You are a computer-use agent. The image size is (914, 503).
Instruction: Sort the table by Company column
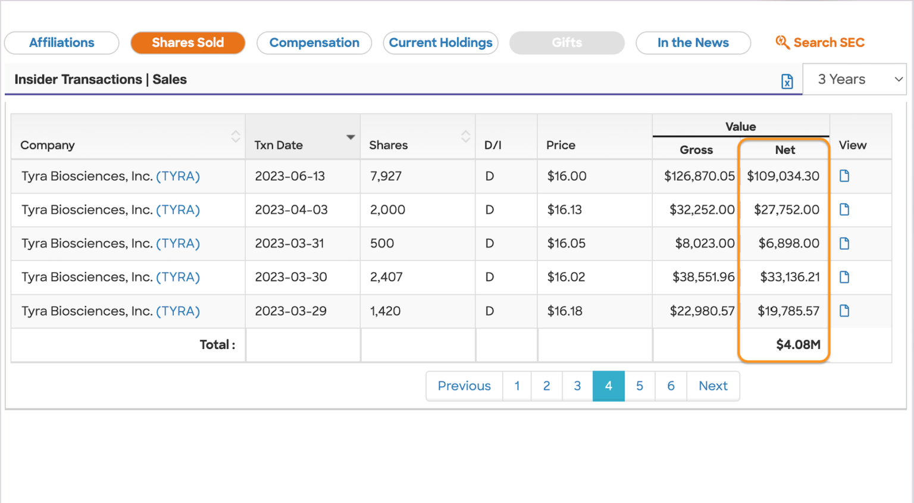(x=236, y=136)
